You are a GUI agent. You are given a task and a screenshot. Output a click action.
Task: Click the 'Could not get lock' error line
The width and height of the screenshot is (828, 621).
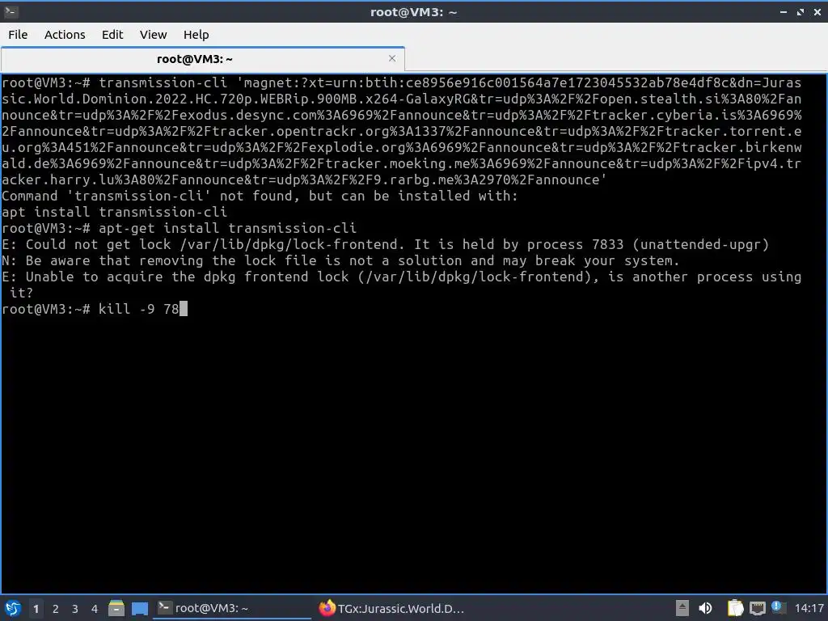[386, 244]
